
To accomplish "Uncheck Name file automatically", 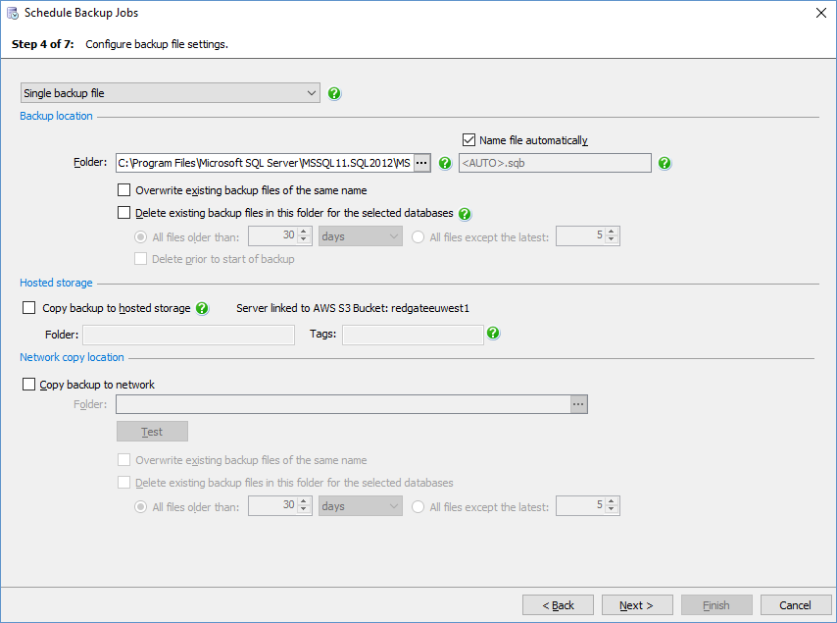I will pyautogui.click(x=468, y=140).
